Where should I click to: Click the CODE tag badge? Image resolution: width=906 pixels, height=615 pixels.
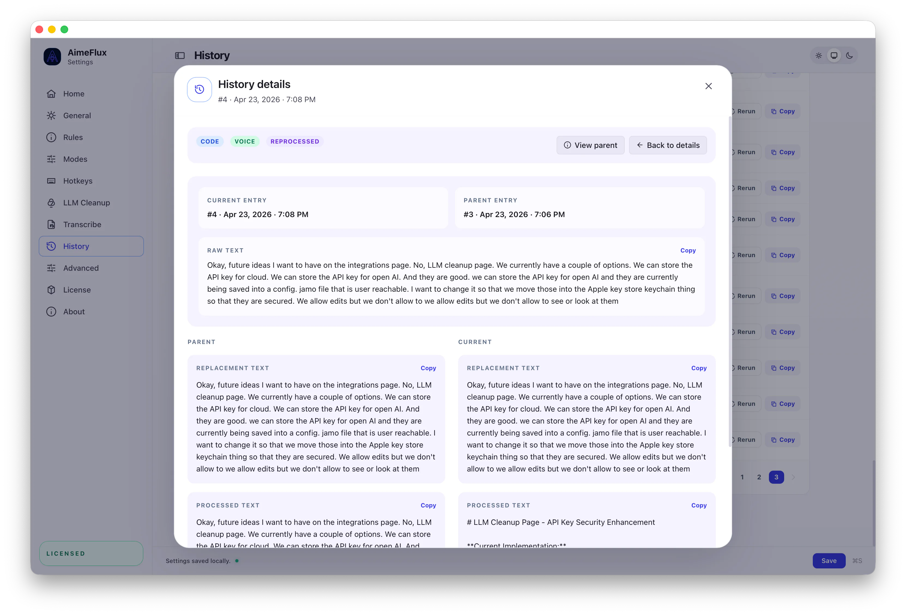[x=210, y=141]
